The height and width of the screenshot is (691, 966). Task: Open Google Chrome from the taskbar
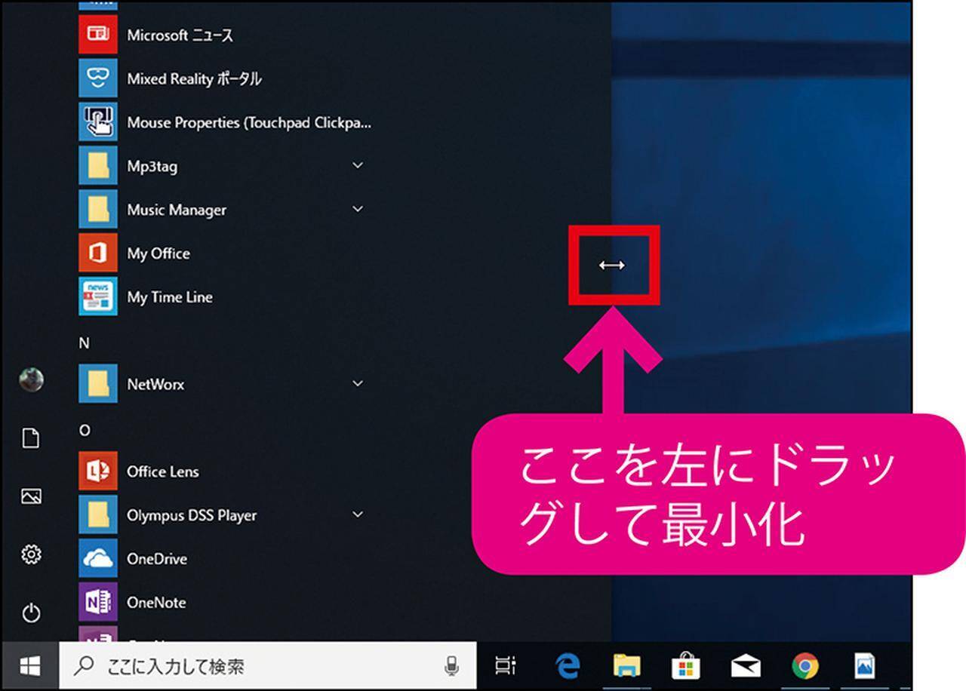click(805, 666)
